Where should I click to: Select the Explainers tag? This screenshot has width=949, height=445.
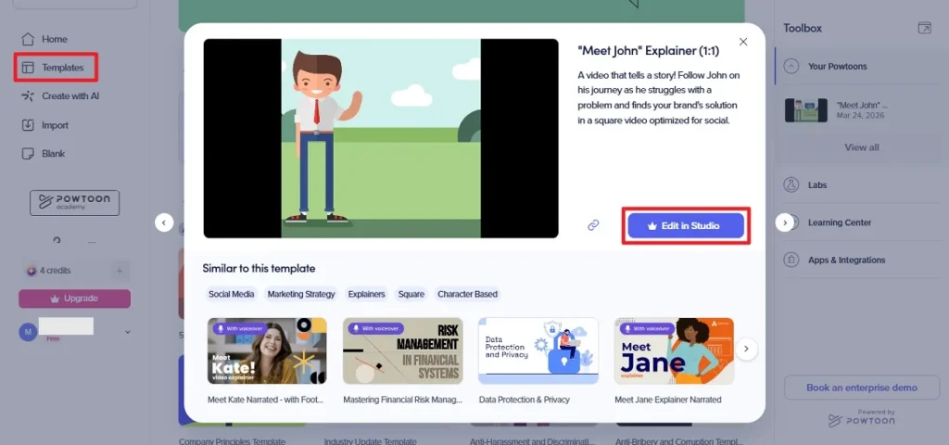pyautogui.click(x=366, y=294)
